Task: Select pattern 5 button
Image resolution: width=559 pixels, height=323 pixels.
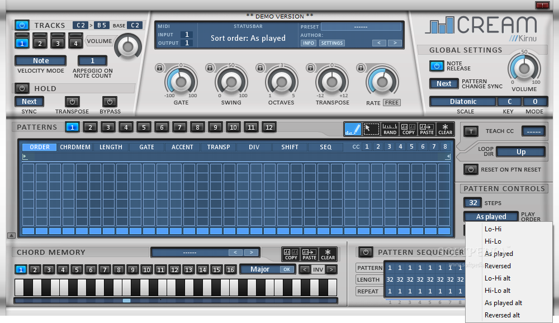Action: click(x=144, y=127)
